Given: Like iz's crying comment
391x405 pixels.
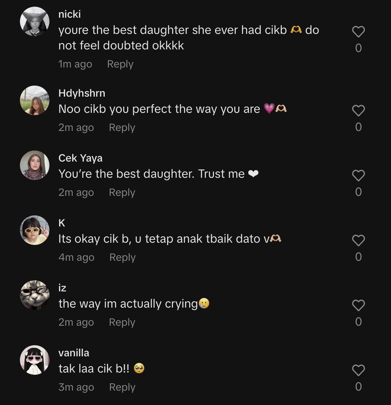Looking at the screenshot, I should click(x=358, y=305).
